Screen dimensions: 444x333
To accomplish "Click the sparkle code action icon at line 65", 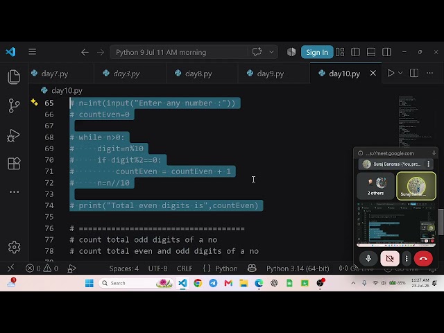I will pyautogui.click(x=34, y=102).
